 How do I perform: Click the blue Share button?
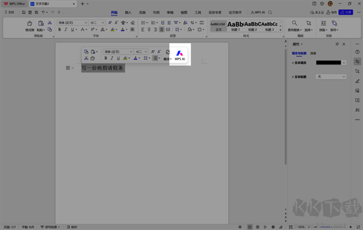[x=345, y=12]
